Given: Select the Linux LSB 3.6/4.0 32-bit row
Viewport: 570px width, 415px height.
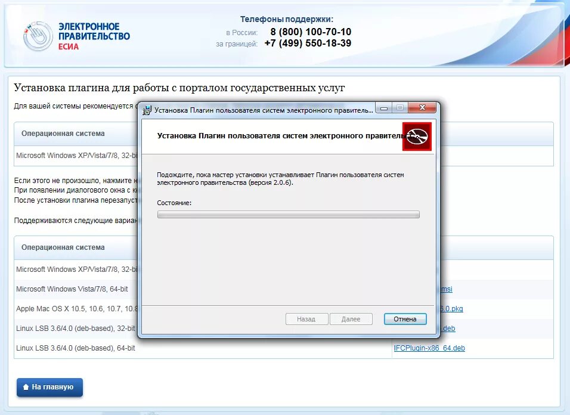Looking at the screenshot, I should pos(284,329).
